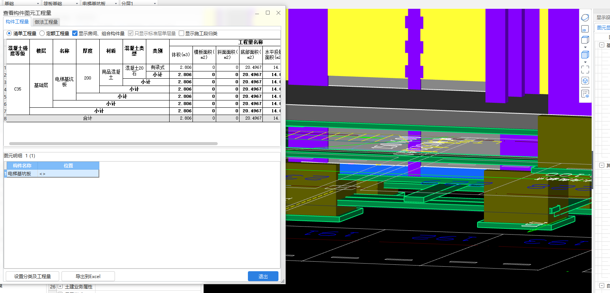610x293 pixels.
Task: Click the 构件名称 column header
Action: [22, 166]
